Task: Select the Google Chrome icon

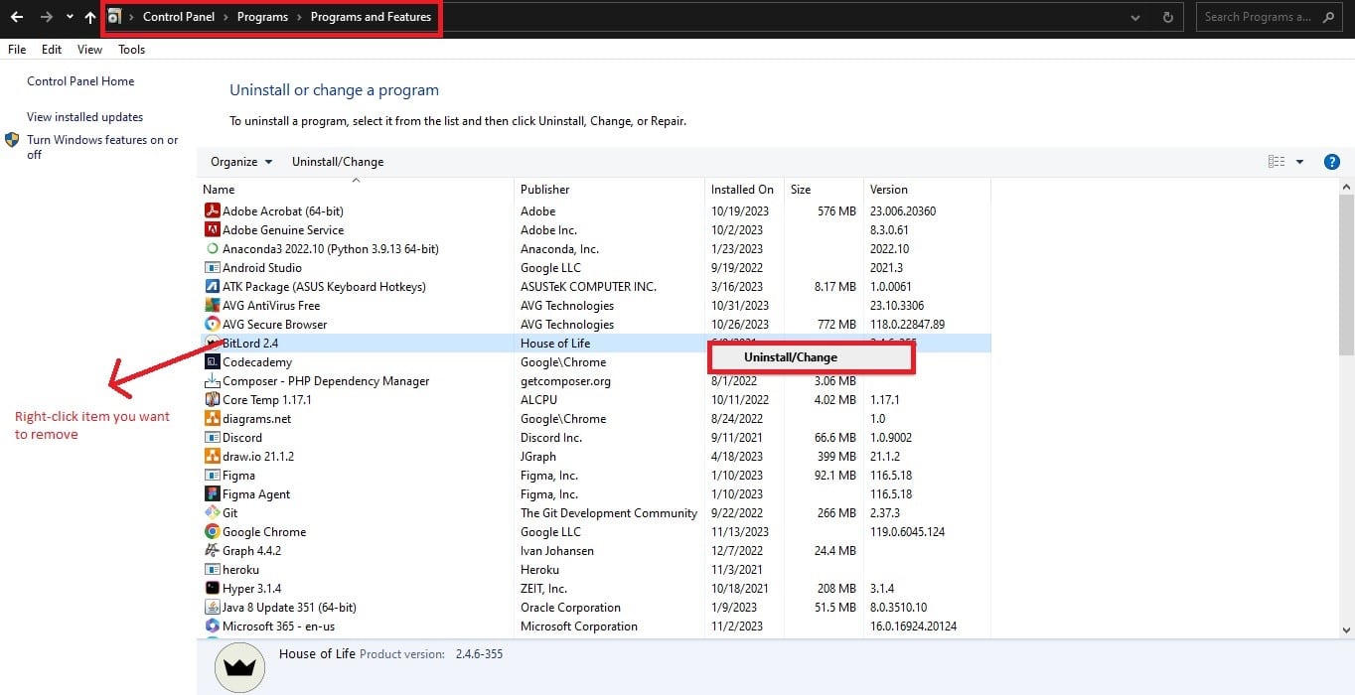Action: [x=212, y=531]
